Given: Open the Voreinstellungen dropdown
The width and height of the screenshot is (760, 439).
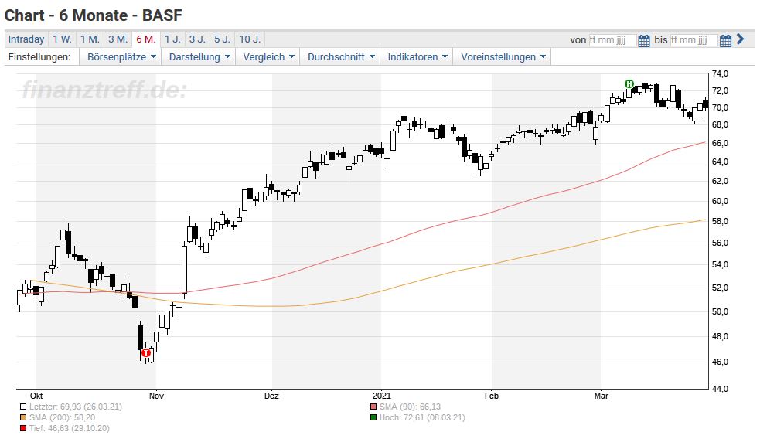Looking at the screenshot, I should click(x=503, y=56).
